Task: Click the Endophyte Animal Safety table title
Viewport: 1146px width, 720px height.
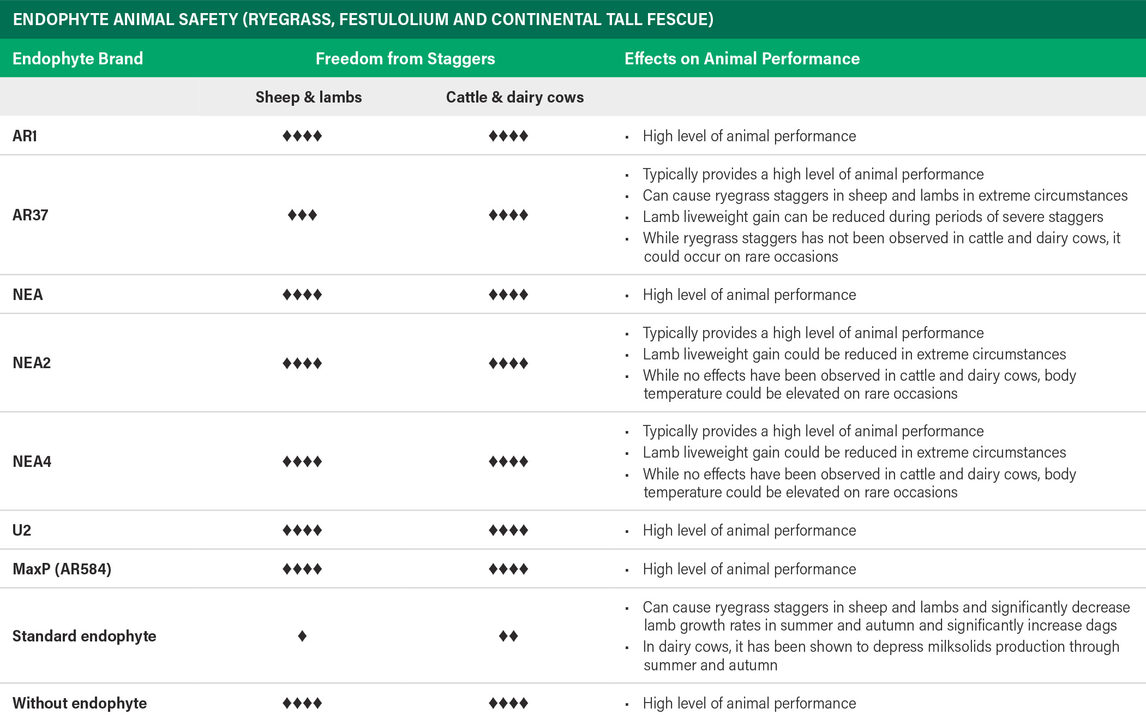Action: click(363, 19)
